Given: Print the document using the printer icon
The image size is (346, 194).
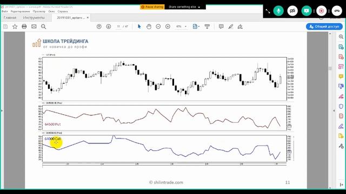Looking at the screenshot, I should [x=24, y=26].
